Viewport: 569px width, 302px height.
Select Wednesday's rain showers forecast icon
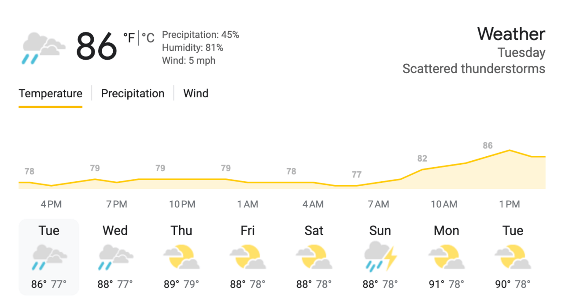point(115,257)
